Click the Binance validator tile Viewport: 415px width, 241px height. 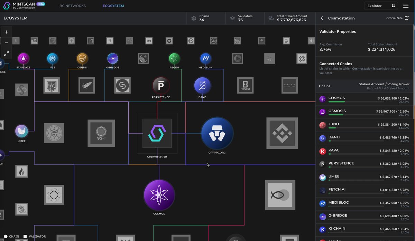(x=282, y=133)
